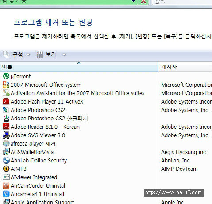212x204 pixels.
Task: Click the Ancamera4.1 Uninstall icon
Action: click(6, 194)
